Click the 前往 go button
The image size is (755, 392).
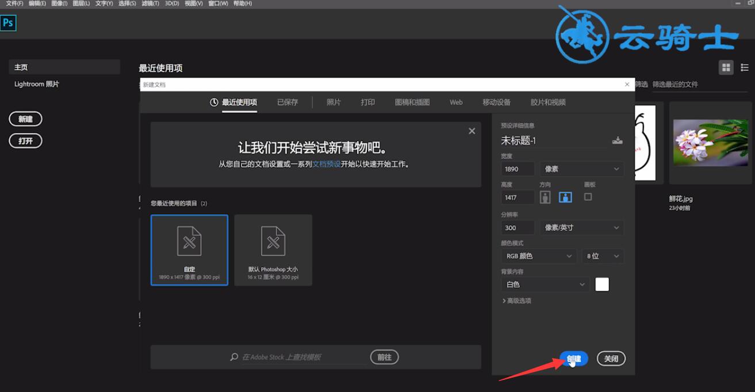coord(384,357)
